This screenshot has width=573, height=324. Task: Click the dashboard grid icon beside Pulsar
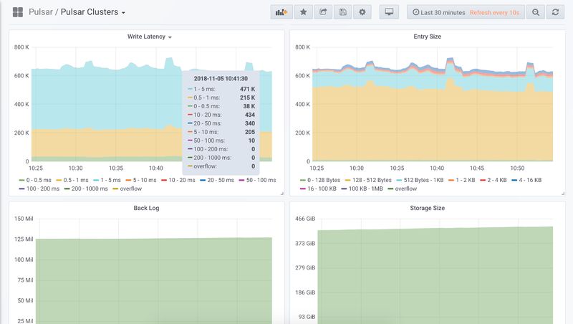(17, 12)
